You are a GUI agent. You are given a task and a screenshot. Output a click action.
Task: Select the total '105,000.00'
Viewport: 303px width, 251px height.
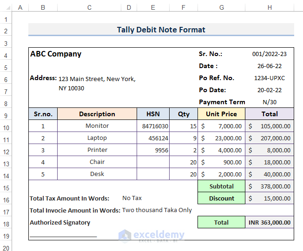276,126
